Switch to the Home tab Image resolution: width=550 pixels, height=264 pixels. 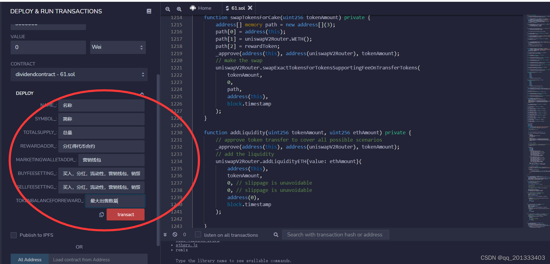(201, 8)
